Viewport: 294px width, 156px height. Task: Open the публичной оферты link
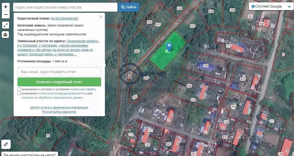pos(83,89)
